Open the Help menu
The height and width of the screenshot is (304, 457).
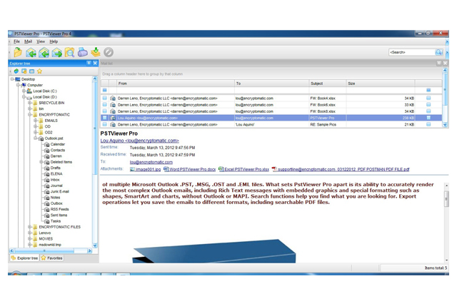pyautogui.click(x=54, y=41)
